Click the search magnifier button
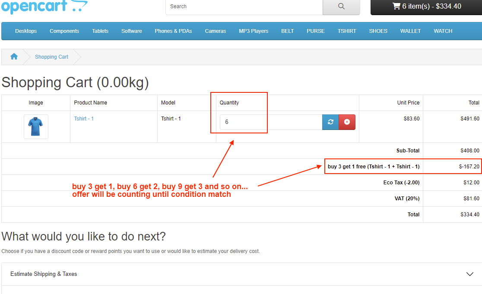482x294 pixels. click(x=341, y=6)
